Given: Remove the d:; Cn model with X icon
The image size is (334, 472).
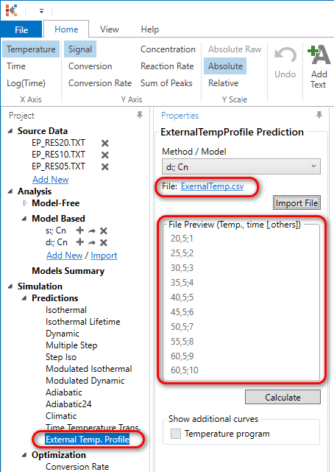Looking at the screenshot, I should [104, 242].
